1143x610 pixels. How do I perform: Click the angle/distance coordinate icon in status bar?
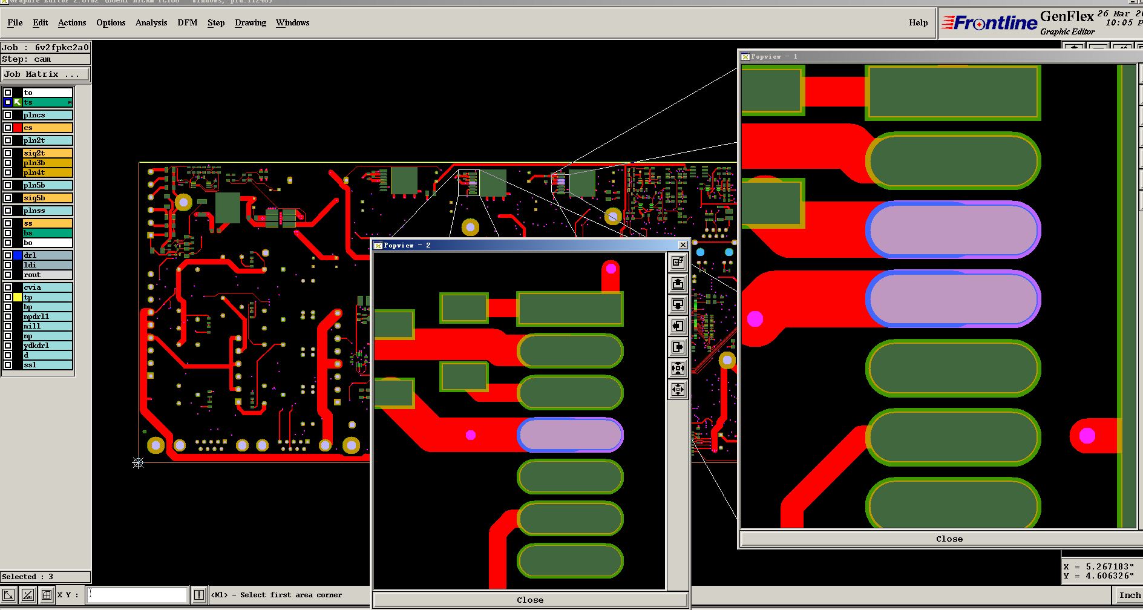click(x=27, y=595)
